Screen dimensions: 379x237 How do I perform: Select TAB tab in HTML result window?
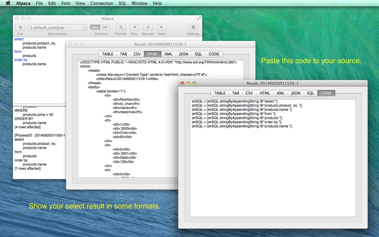pos(123,54)
